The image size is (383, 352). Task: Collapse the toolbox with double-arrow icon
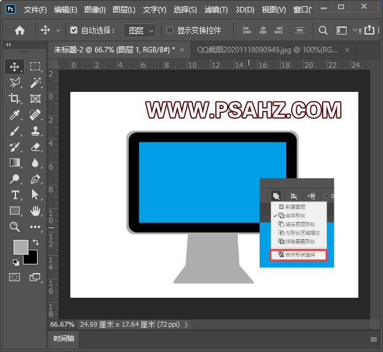9,44
